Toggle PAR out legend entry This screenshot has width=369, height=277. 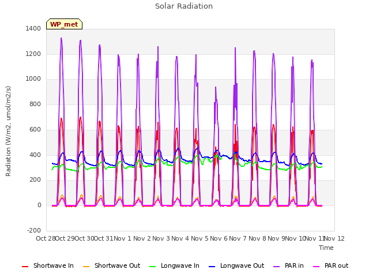[330, 265]
